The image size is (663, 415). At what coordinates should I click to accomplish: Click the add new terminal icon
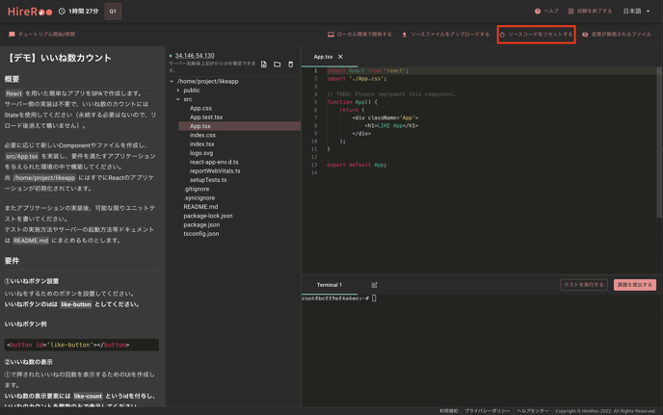(x=374, y=285)
